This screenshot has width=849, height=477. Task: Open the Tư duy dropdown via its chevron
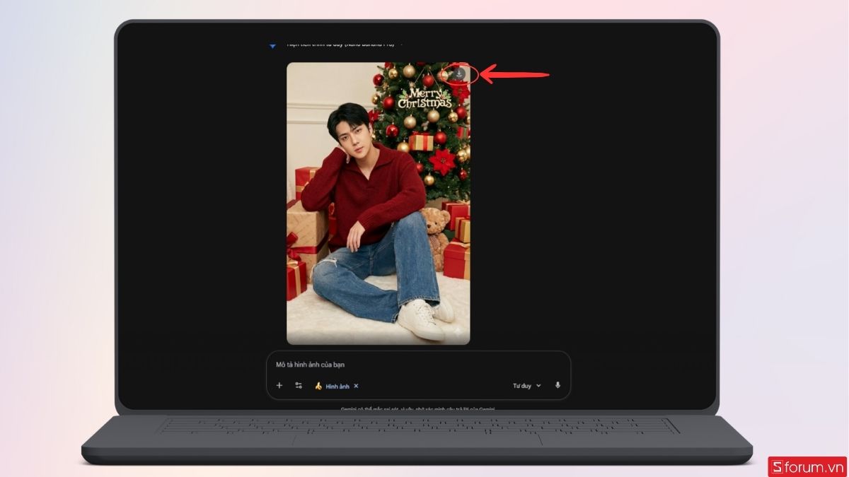tap(539, 385)
